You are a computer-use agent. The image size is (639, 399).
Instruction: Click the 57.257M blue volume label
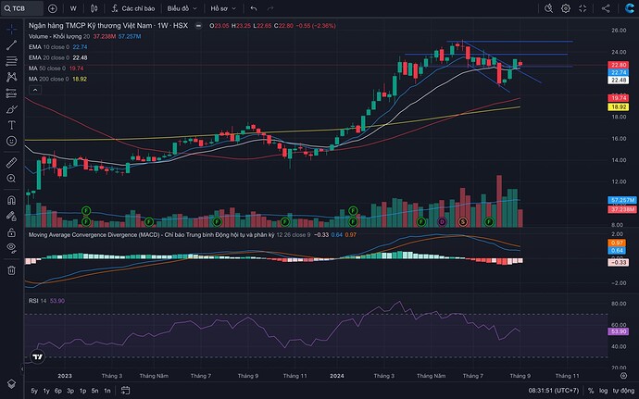(622, 200)
